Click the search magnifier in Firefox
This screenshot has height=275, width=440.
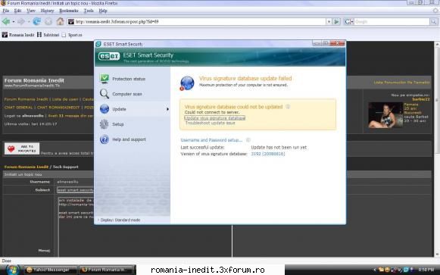point(433,22)
